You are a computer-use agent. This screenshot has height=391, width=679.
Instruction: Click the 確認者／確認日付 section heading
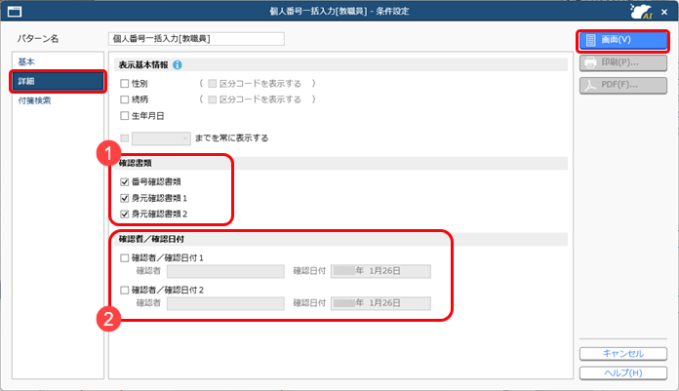pyautogui.click(x=151, y=240)
